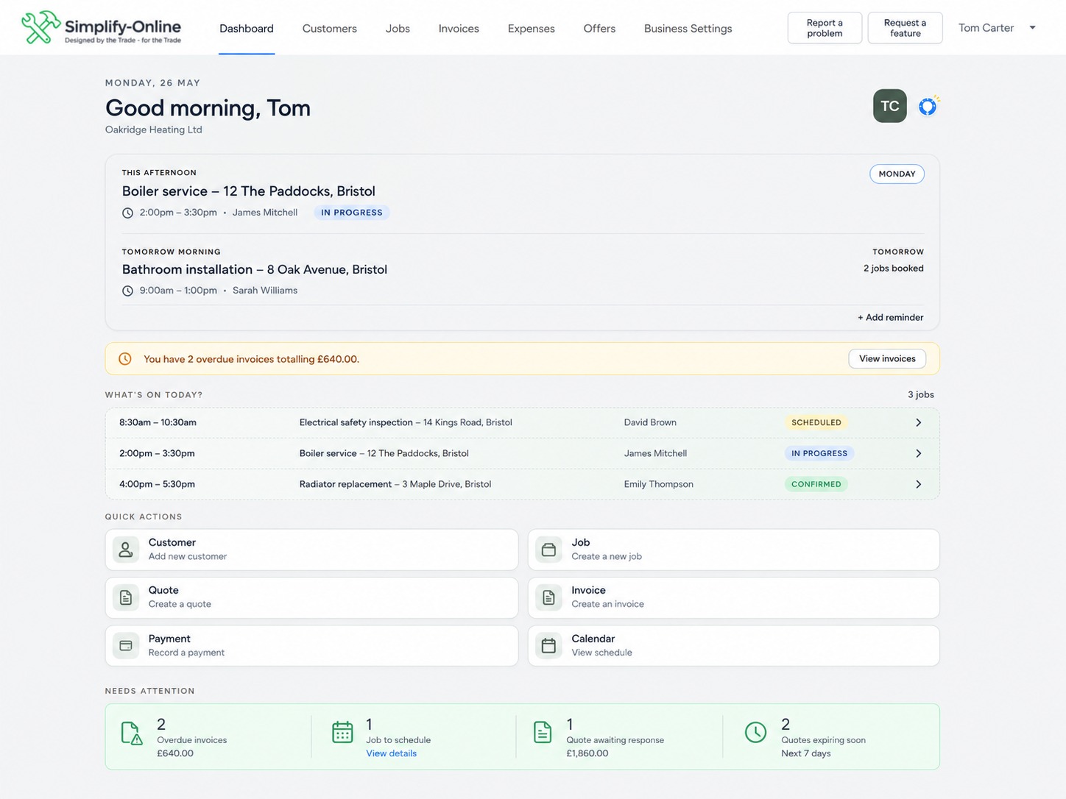The height and width of the screenshot is (799, 1066).
Task: Open the Tom Carter account dropdown arrow
Action: tap(1032, 28)
